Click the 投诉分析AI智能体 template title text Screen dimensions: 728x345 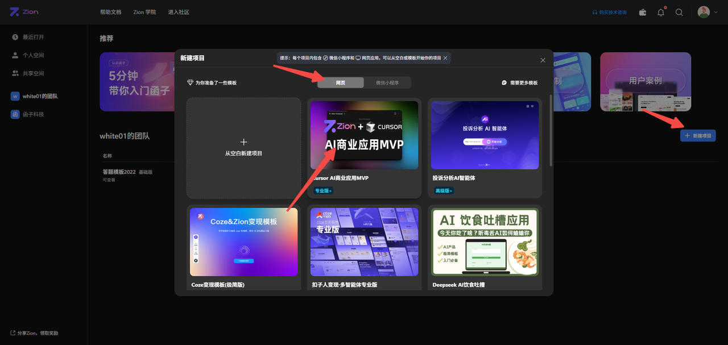pyautogui.click(x=454, y=178)
